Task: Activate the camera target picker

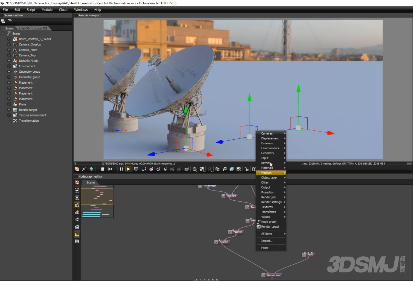Action: pyautogui.click(x=172, y=169)
